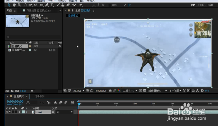The width and height of the screenshot is (218, 126).
Task: Click the region of interest icon
Action: click(x=140, y=90)
